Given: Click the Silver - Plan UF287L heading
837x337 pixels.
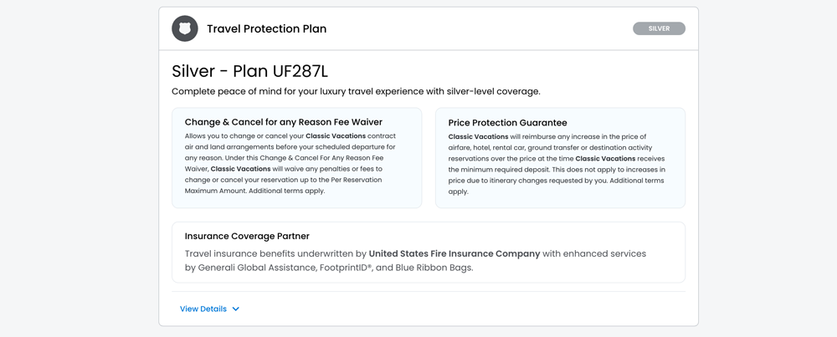Looking at the screenshot, I should click(249, 71).
